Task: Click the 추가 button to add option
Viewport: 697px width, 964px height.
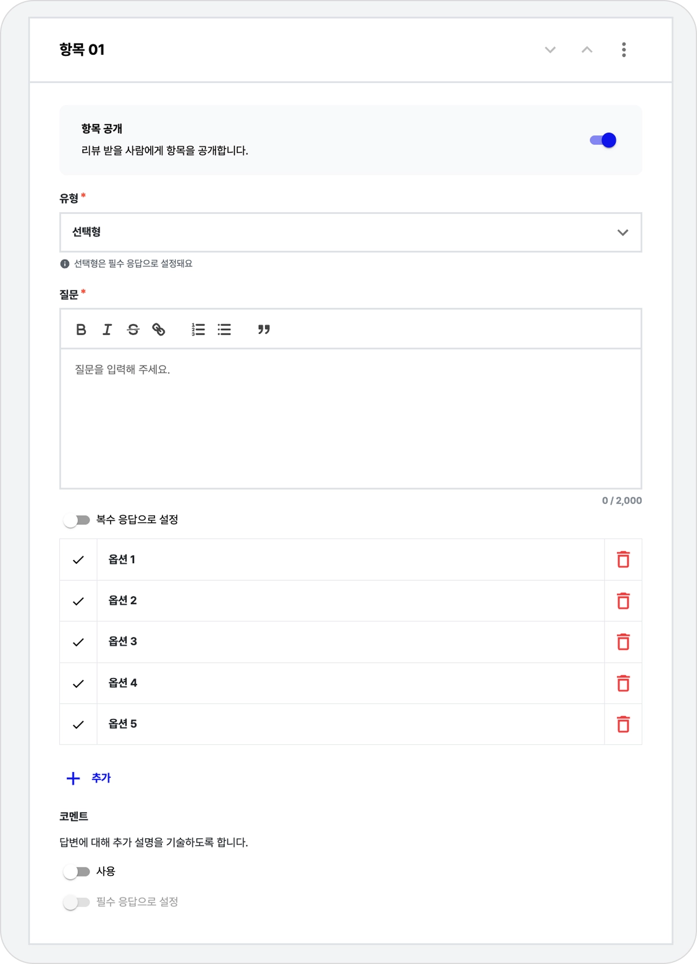Action: (x=89, y=778)
